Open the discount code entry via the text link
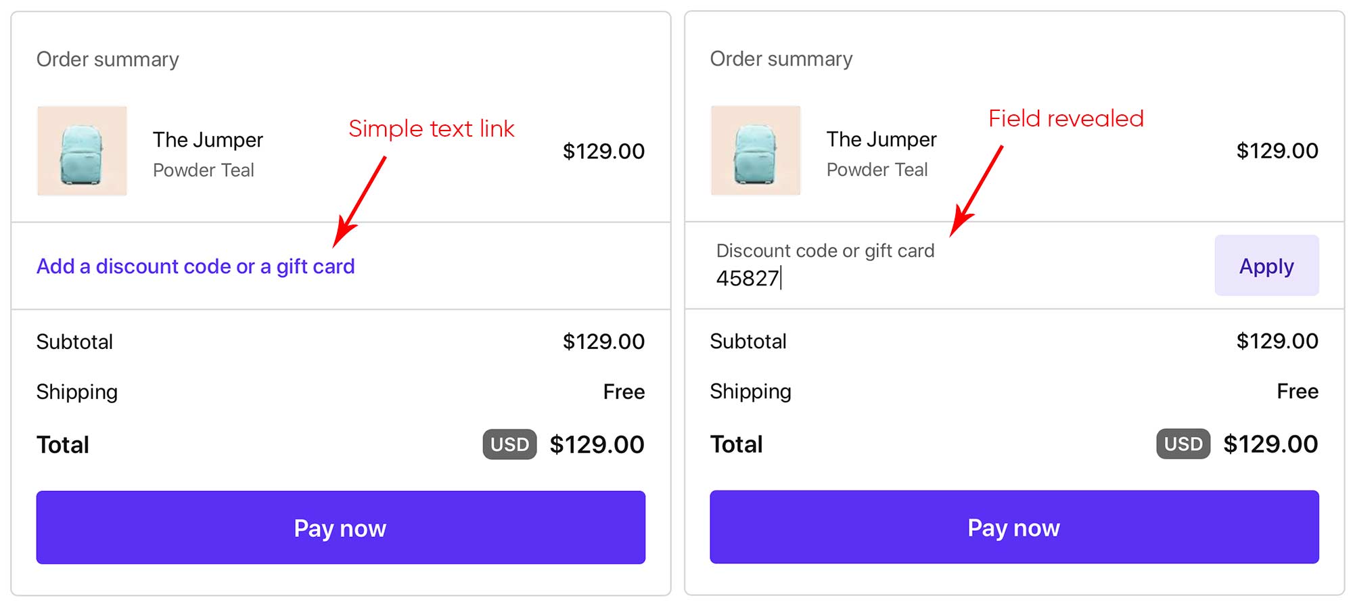The image size is (1353, 604). pos(195,266)
